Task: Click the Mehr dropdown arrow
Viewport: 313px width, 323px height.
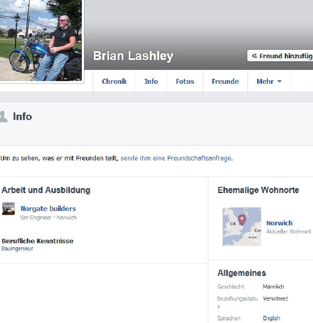Action: [279, 82]
